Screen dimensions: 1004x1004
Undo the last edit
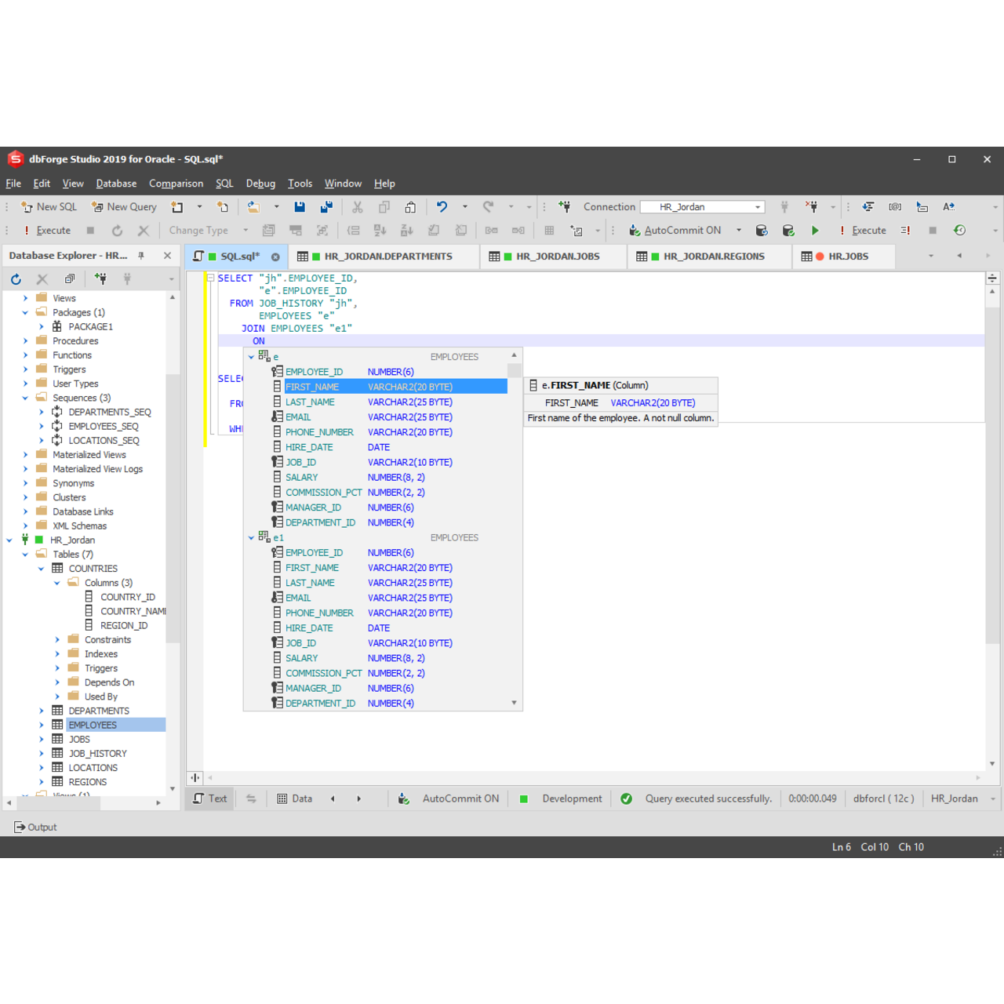click(441, 206)
